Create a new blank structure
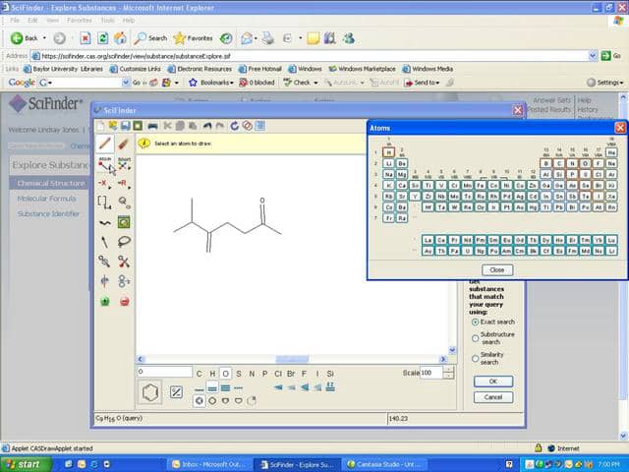 coord(100,126)
